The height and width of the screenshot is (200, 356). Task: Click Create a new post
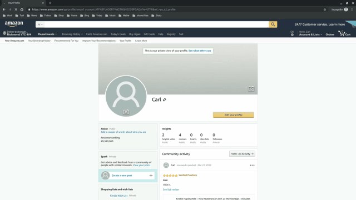122,176
